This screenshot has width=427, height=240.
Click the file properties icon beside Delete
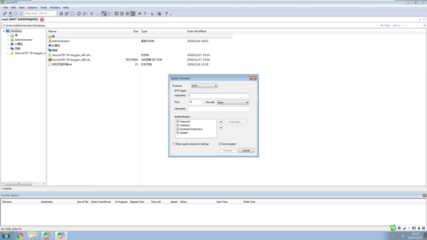pyautogui.click(x=97, y=13)
